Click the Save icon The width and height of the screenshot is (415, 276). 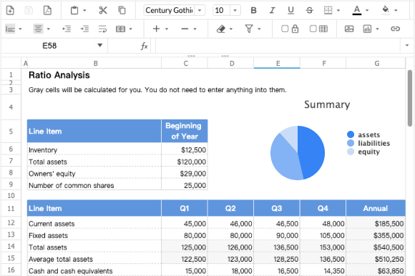29,10
